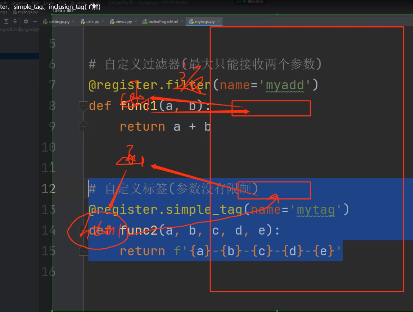Click line number 10 in gutter
Viewport: 413px width, 312px height.
49,147
